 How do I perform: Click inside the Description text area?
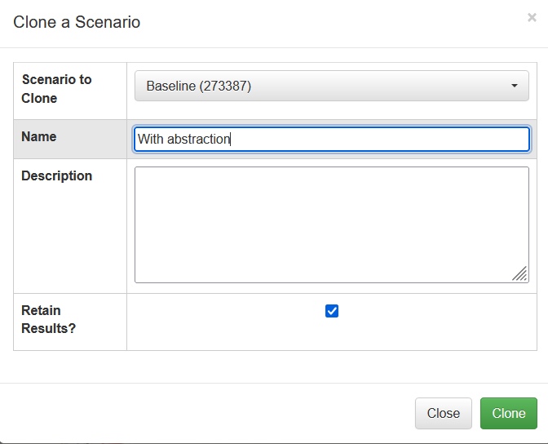point(331,224)
